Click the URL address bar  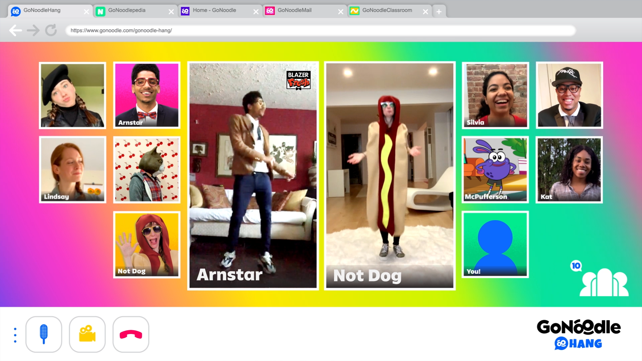click(320, 31)
